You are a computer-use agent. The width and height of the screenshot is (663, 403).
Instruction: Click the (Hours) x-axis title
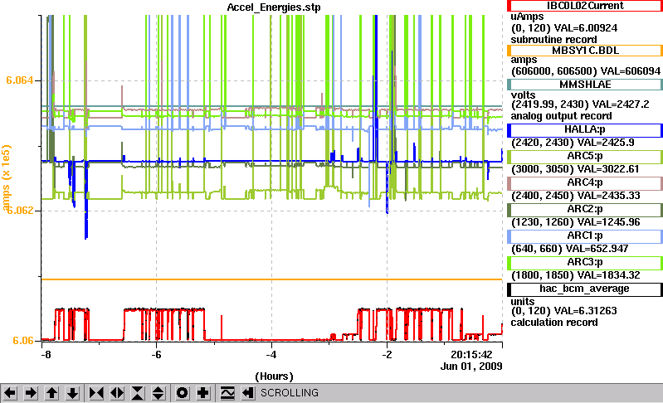274,376
